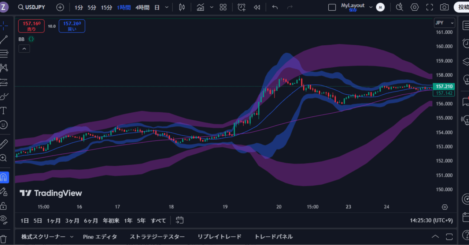Click the plus icon to compare symbols
The width and height of the screenshot is (469, 245).
pyautogui.click(x=60, y=7)
